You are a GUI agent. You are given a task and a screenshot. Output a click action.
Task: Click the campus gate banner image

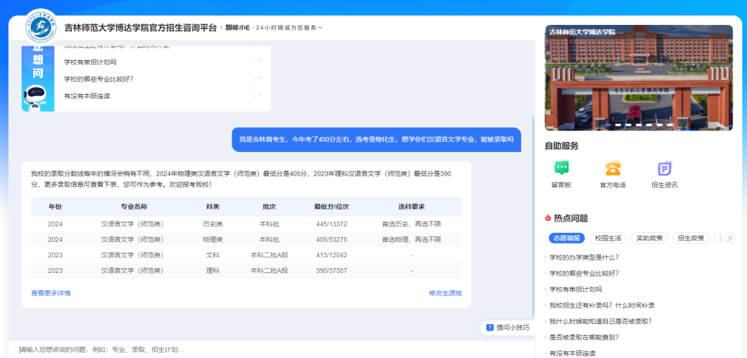[638, 78]
